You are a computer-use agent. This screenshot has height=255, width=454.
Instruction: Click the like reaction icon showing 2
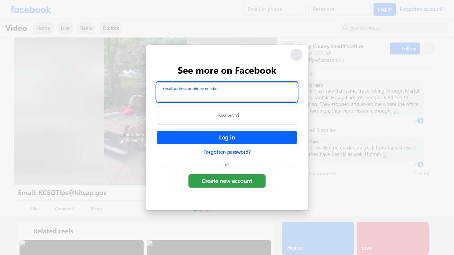pos(420,164)
